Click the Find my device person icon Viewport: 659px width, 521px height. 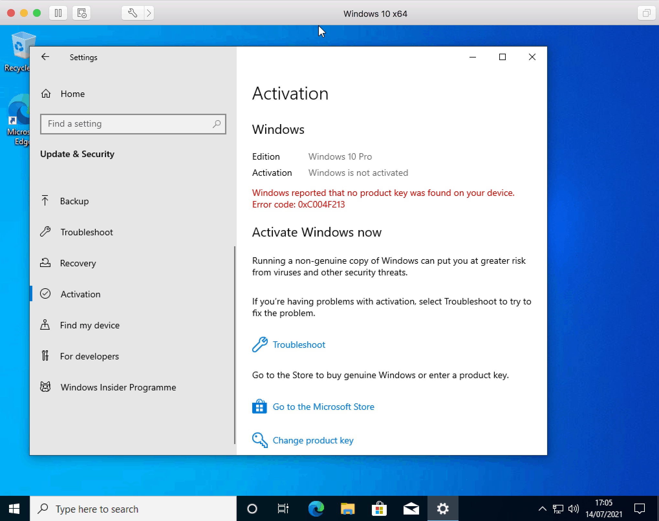(x=45, y=324)
